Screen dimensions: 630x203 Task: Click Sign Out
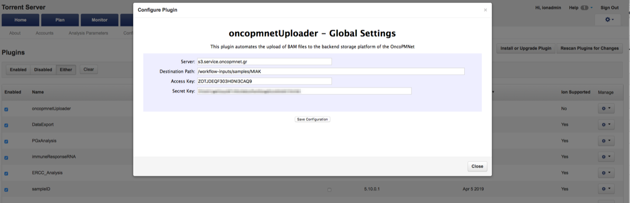pos(609,8)
